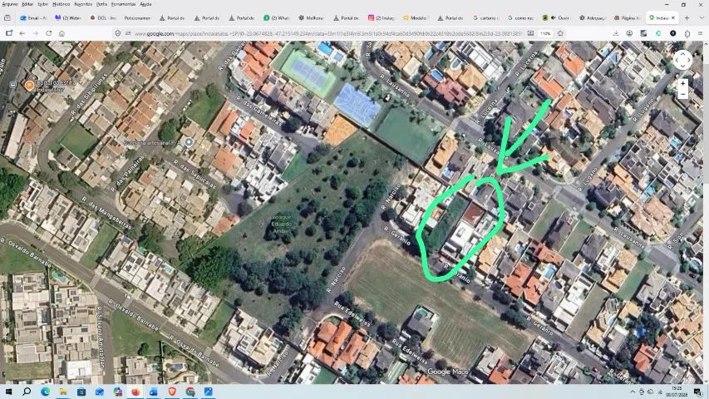Screen dimensions: 709x399
Task: Click the map compass rotation control
Action: pos(682,60)
